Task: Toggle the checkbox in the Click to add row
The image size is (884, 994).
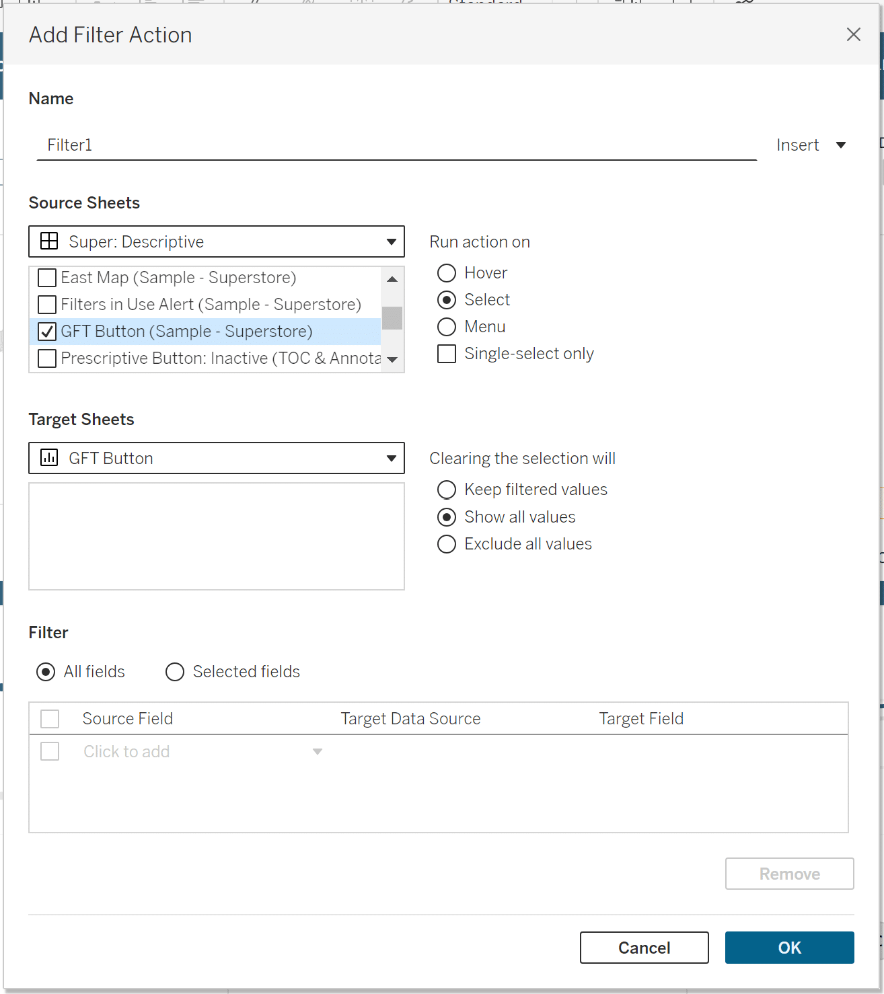Action: pyautogui.click(x=50, y=751)
